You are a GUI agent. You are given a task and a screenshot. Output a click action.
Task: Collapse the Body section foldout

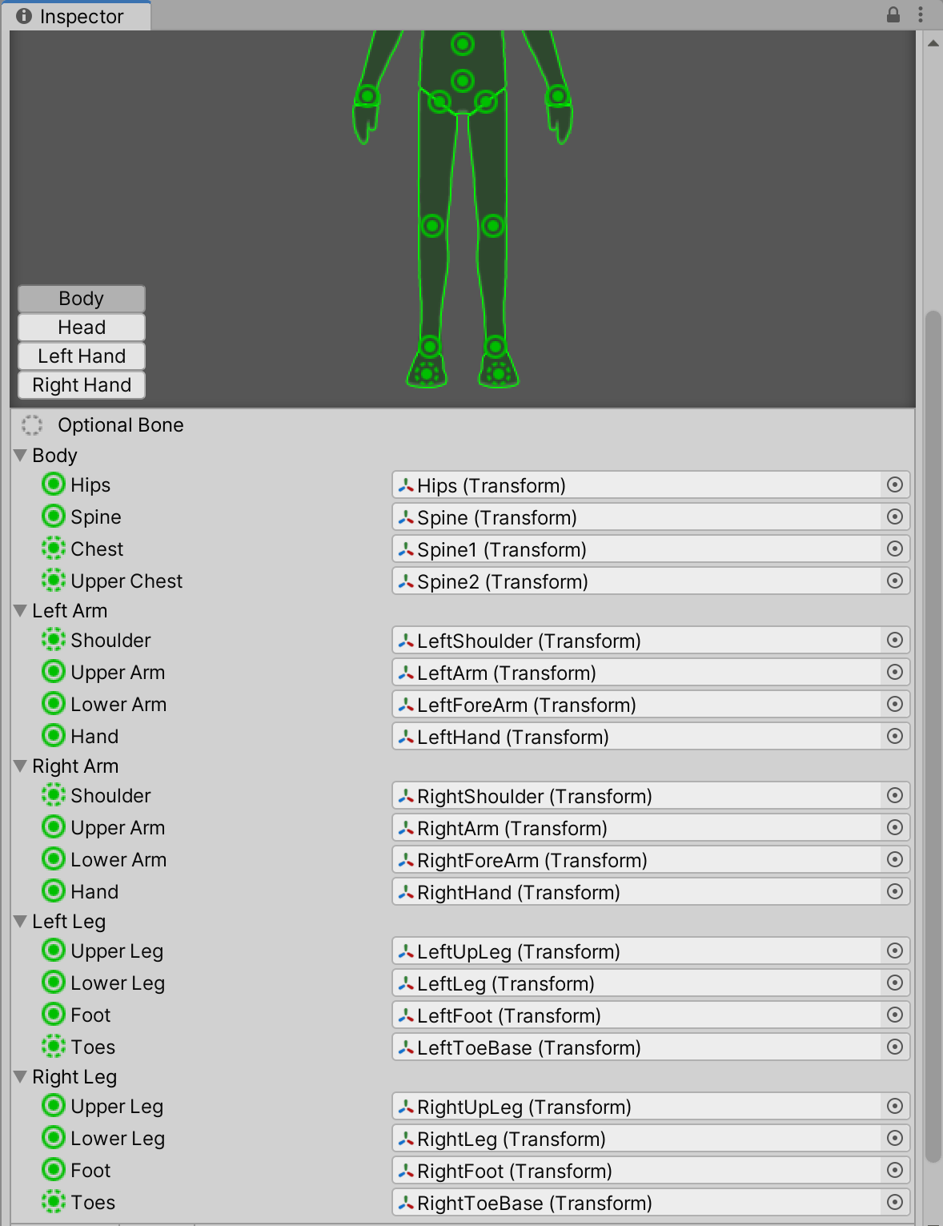[19, 455]
